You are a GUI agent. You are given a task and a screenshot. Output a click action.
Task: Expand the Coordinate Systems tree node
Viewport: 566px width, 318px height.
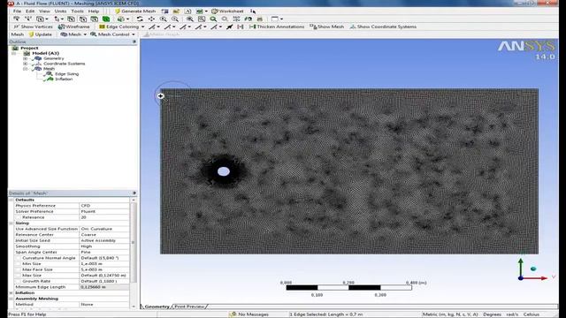[26, 64]
